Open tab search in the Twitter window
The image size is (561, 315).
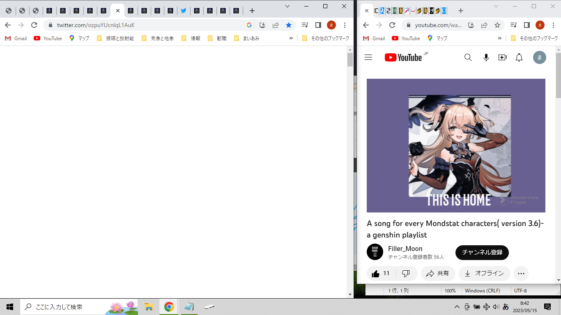coord(287,6)
